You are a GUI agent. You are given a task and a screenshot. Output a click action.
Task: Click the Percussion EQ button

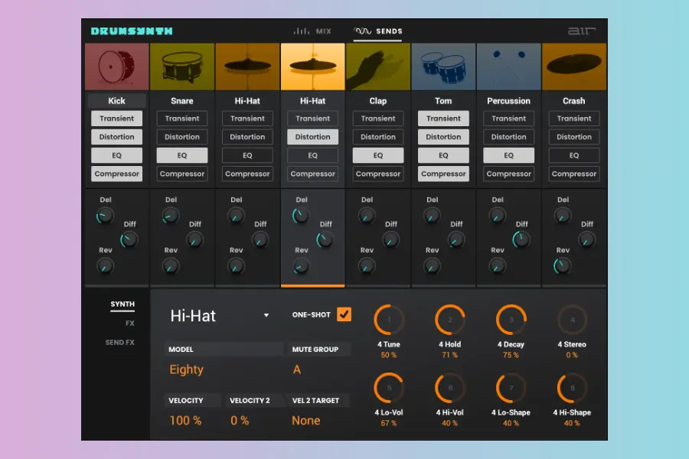(x=509, y=155)
